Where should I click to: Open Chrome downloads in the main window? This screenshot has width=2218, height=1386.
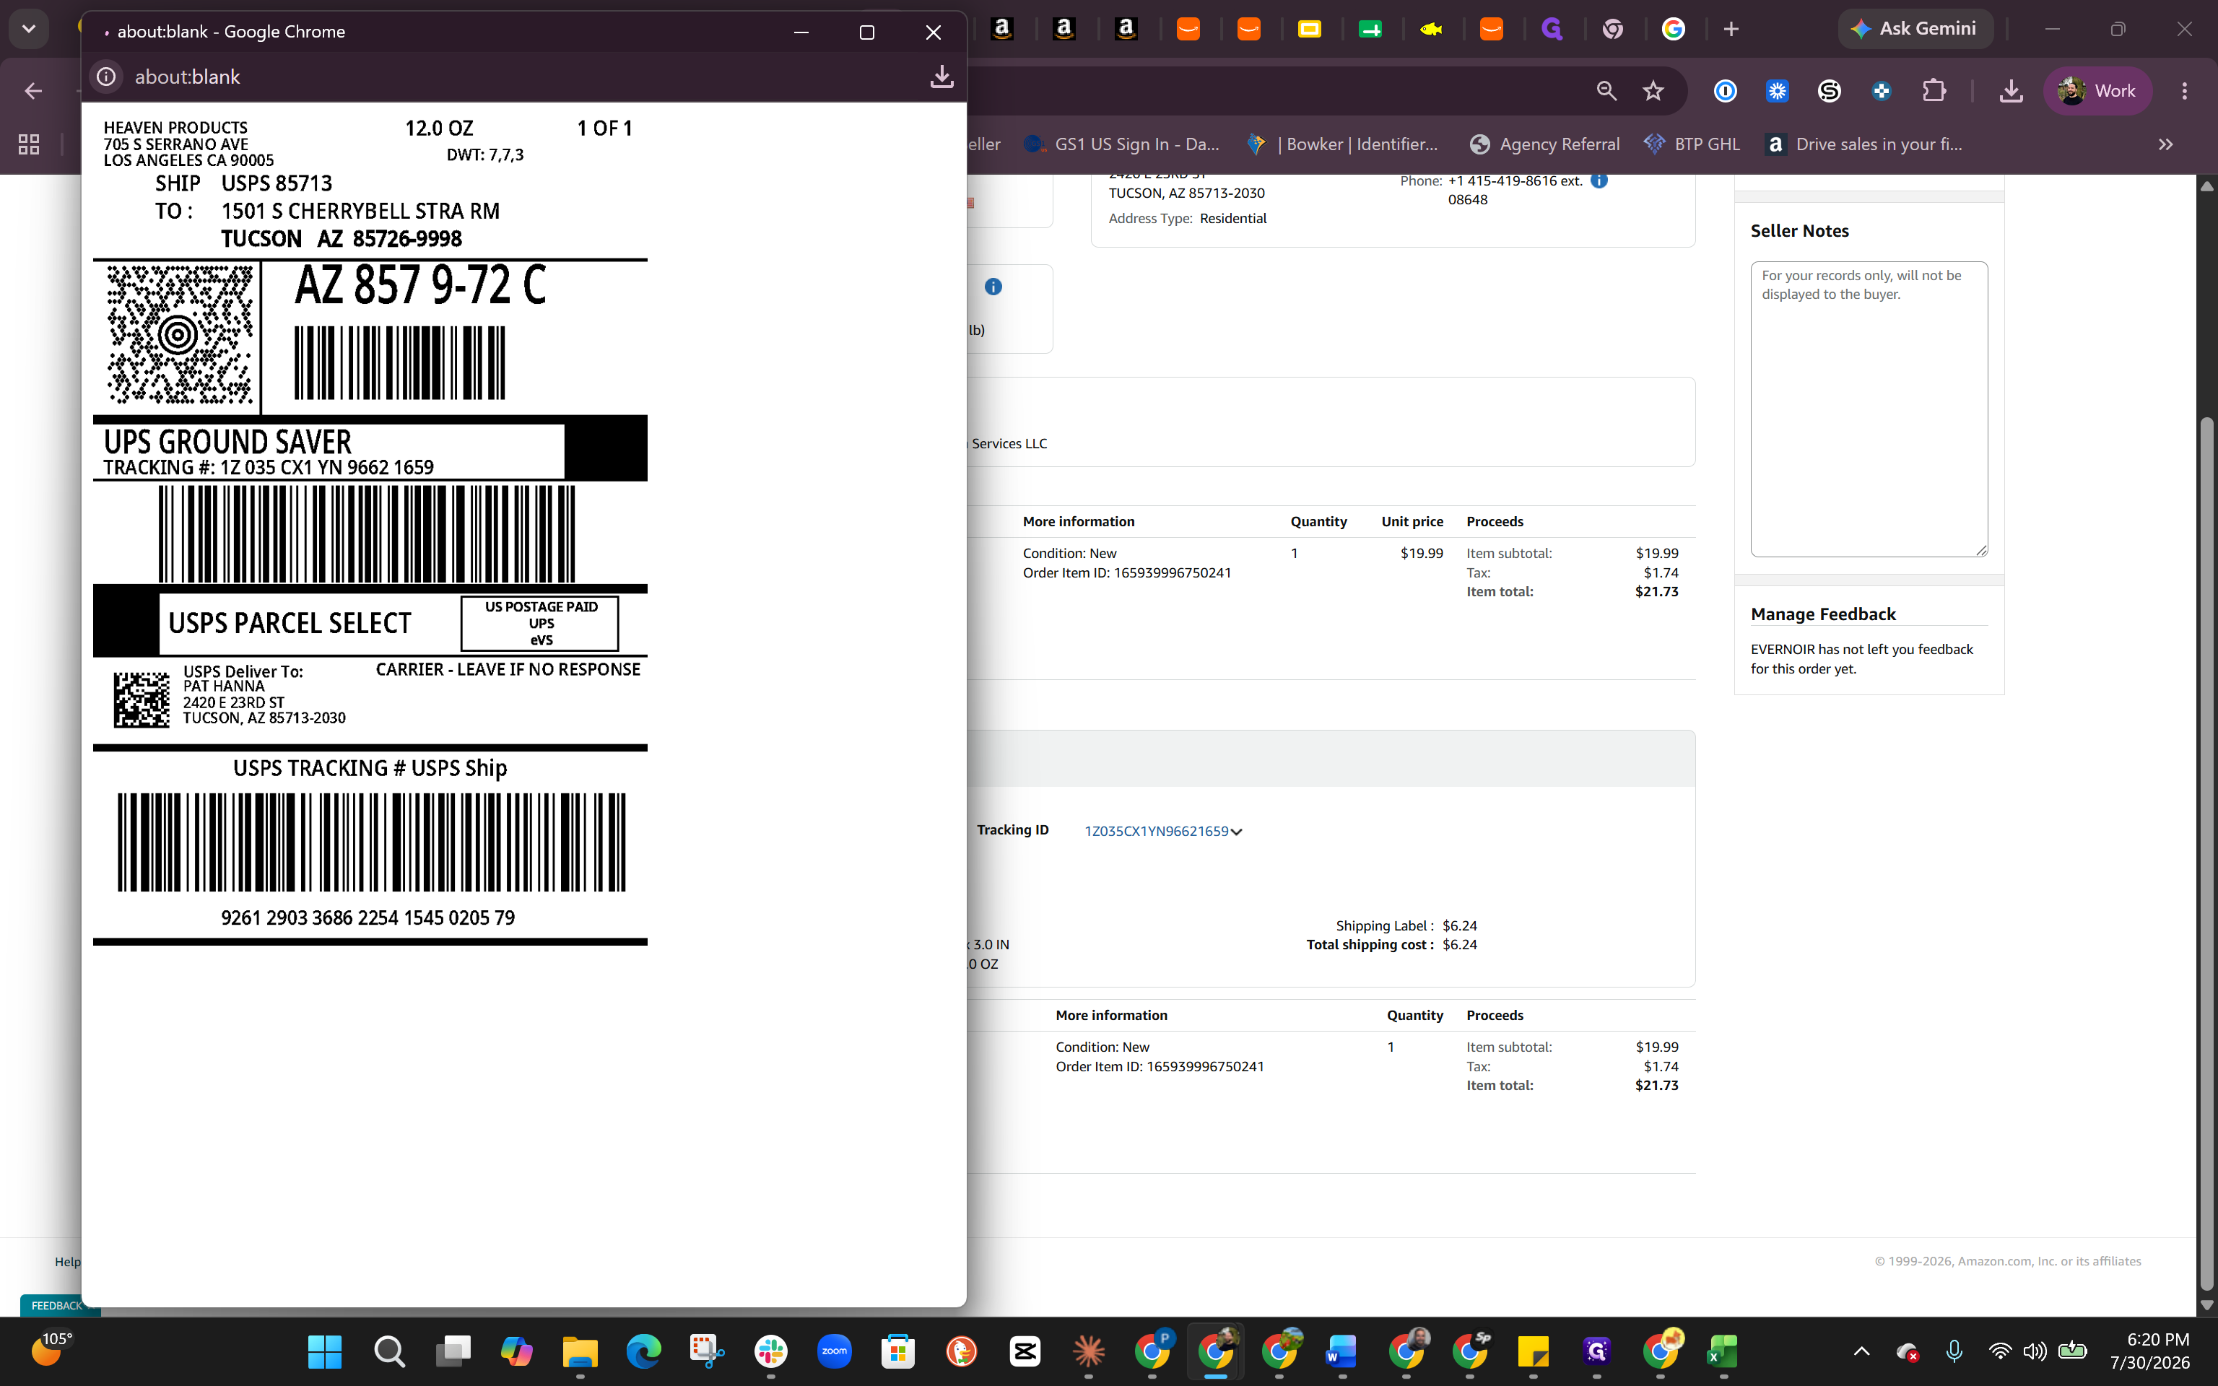click(x=2011, y=91)
